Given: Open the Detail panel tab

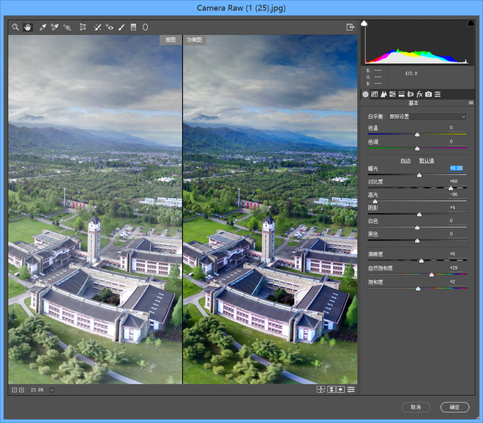Looking at the screenshot, I should tap(383, 94).
